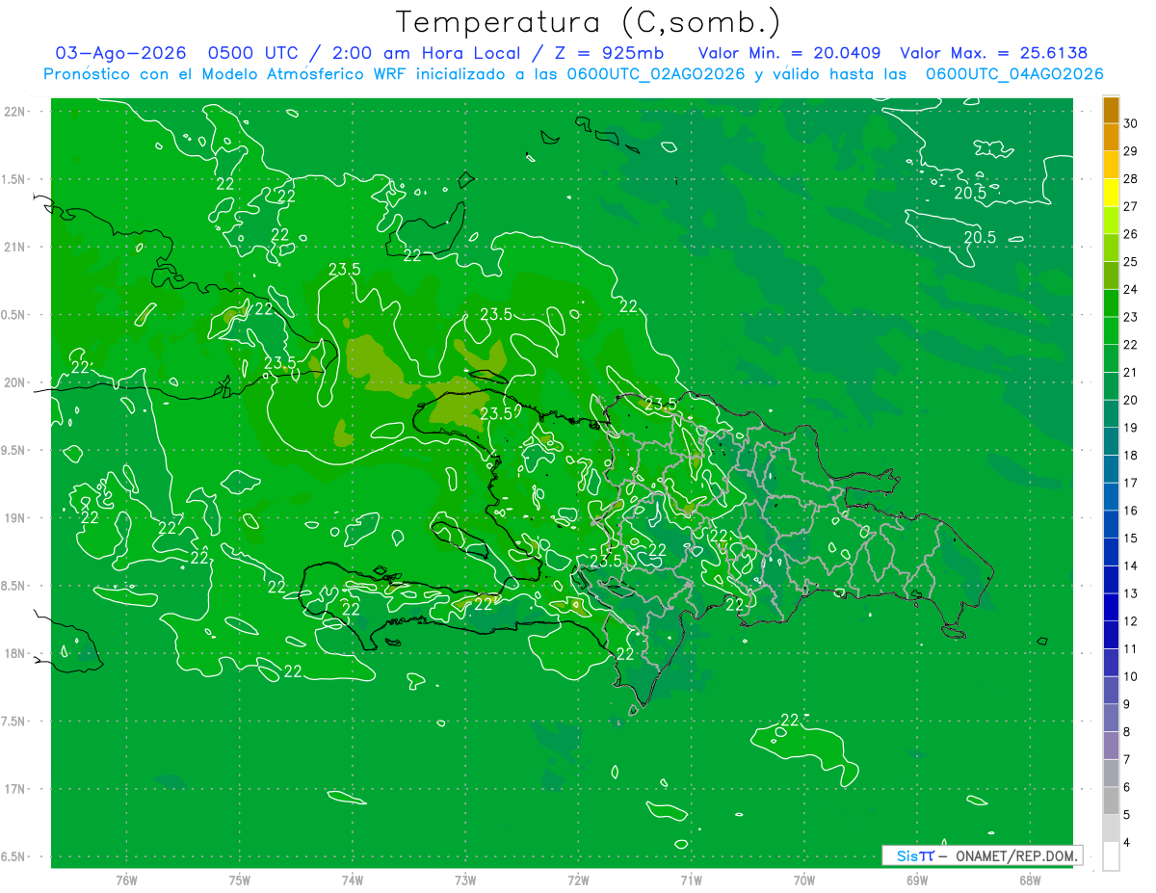Click the 69W longitude axis label
This screenshot has width=1156, height=893.
pos(917,880)
